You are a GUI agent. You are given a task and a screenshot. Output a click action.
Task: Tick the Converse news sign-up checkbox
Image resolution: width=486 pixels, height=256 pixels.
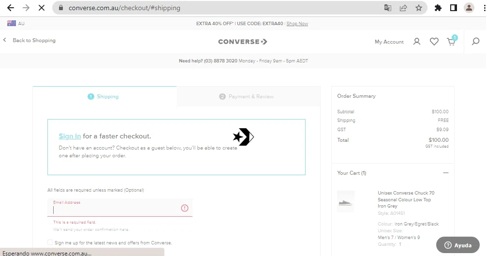point(50,242)
